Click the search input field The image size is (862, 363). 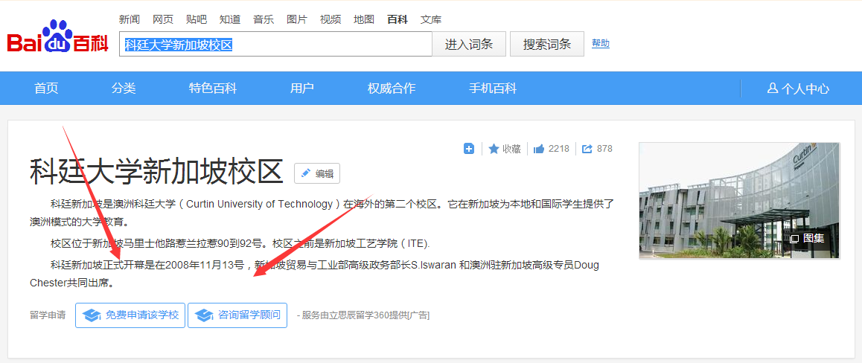(275, 44)
